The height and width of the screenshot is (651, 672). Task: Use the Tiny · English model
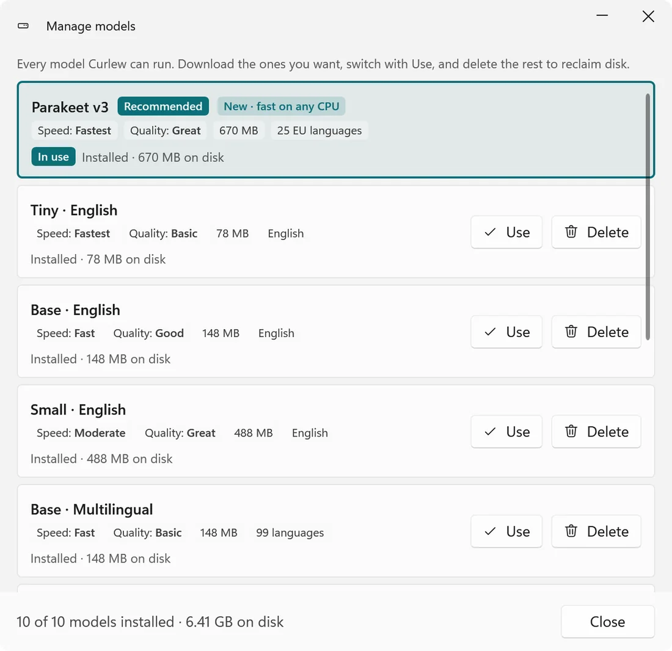point(506,232)
